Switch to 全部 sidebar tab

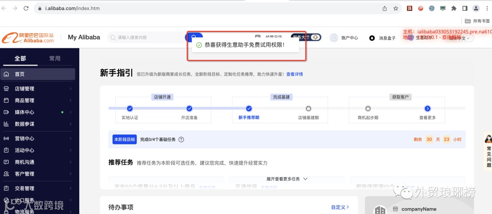click(x=20, y=58)
